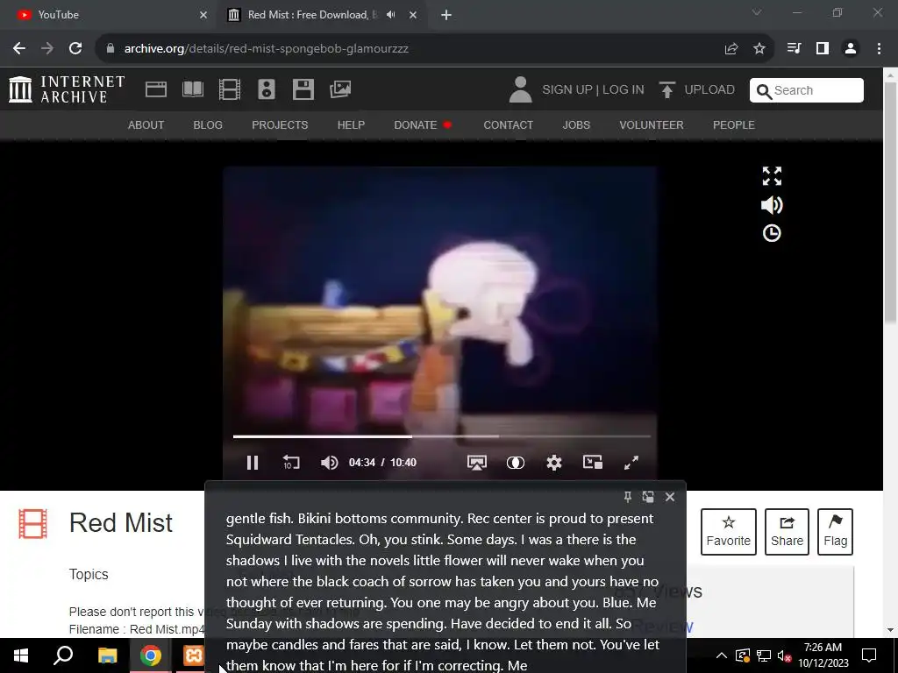
Task: Open Internet Archive home logo
Action: point(67,90)
